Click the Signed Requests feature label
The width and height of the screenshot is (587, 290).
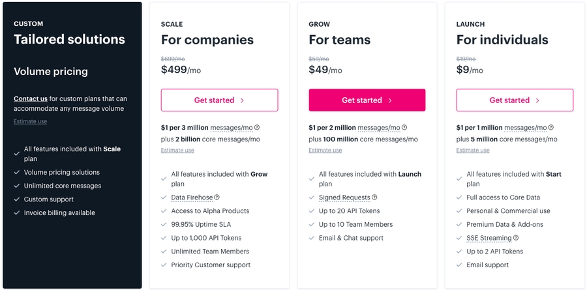344,197
